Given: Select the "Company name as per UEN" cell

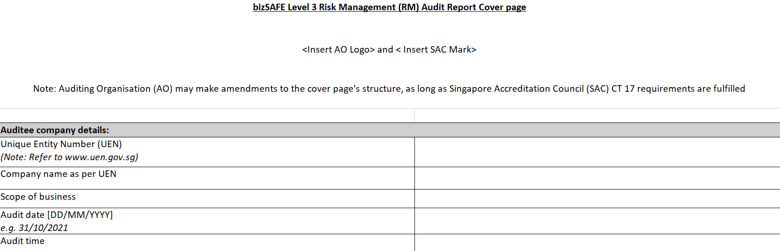Looking at the screenshot, I should click(x=59, y=174).
